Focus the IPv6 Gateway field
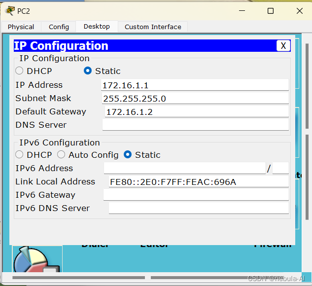The width and height of the screenshot is (312, 286). pos(196,195)
